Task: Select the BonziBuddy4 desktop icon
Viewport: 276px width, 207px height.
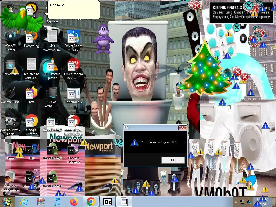Action: (x=52, y=180)
